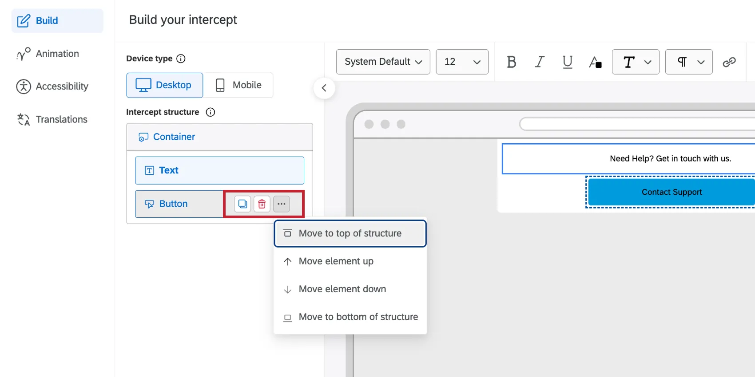
Task: Open the text style T dropdown
Action: point(636,62)
